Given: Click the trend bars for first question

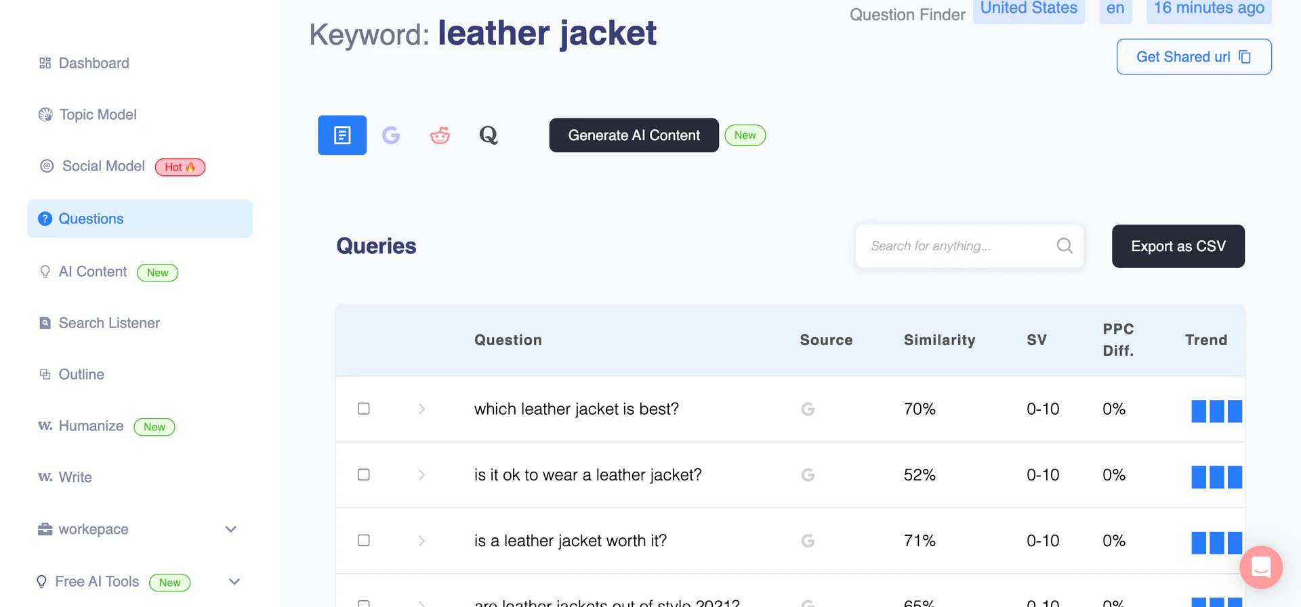Looking at the screenshot, I should click(x=1216, y=411).
